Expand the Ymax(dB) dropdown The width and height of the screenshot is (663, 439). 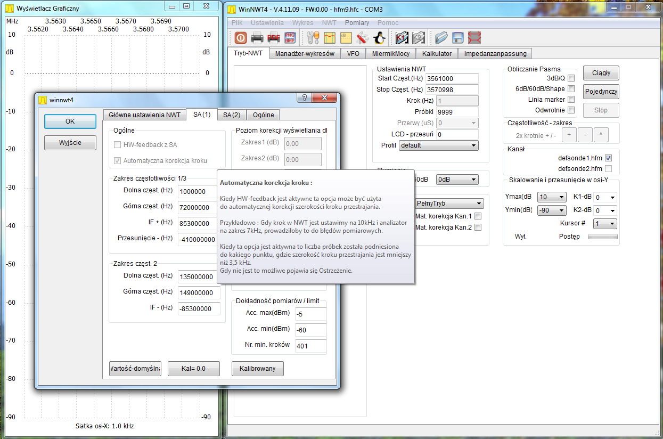551,197
